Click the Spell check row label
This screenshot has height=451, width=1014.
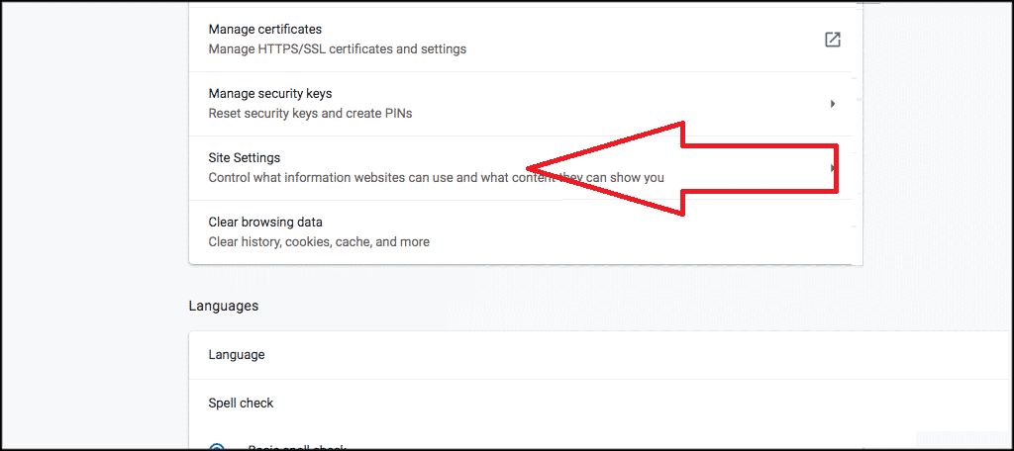tap(242, 404)
